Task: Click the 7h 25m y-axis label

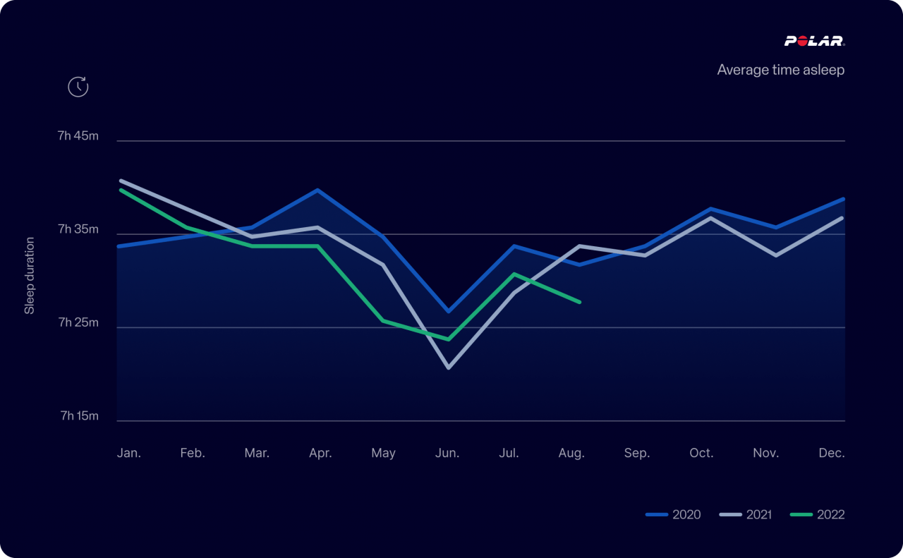Action: coord(78,323)
